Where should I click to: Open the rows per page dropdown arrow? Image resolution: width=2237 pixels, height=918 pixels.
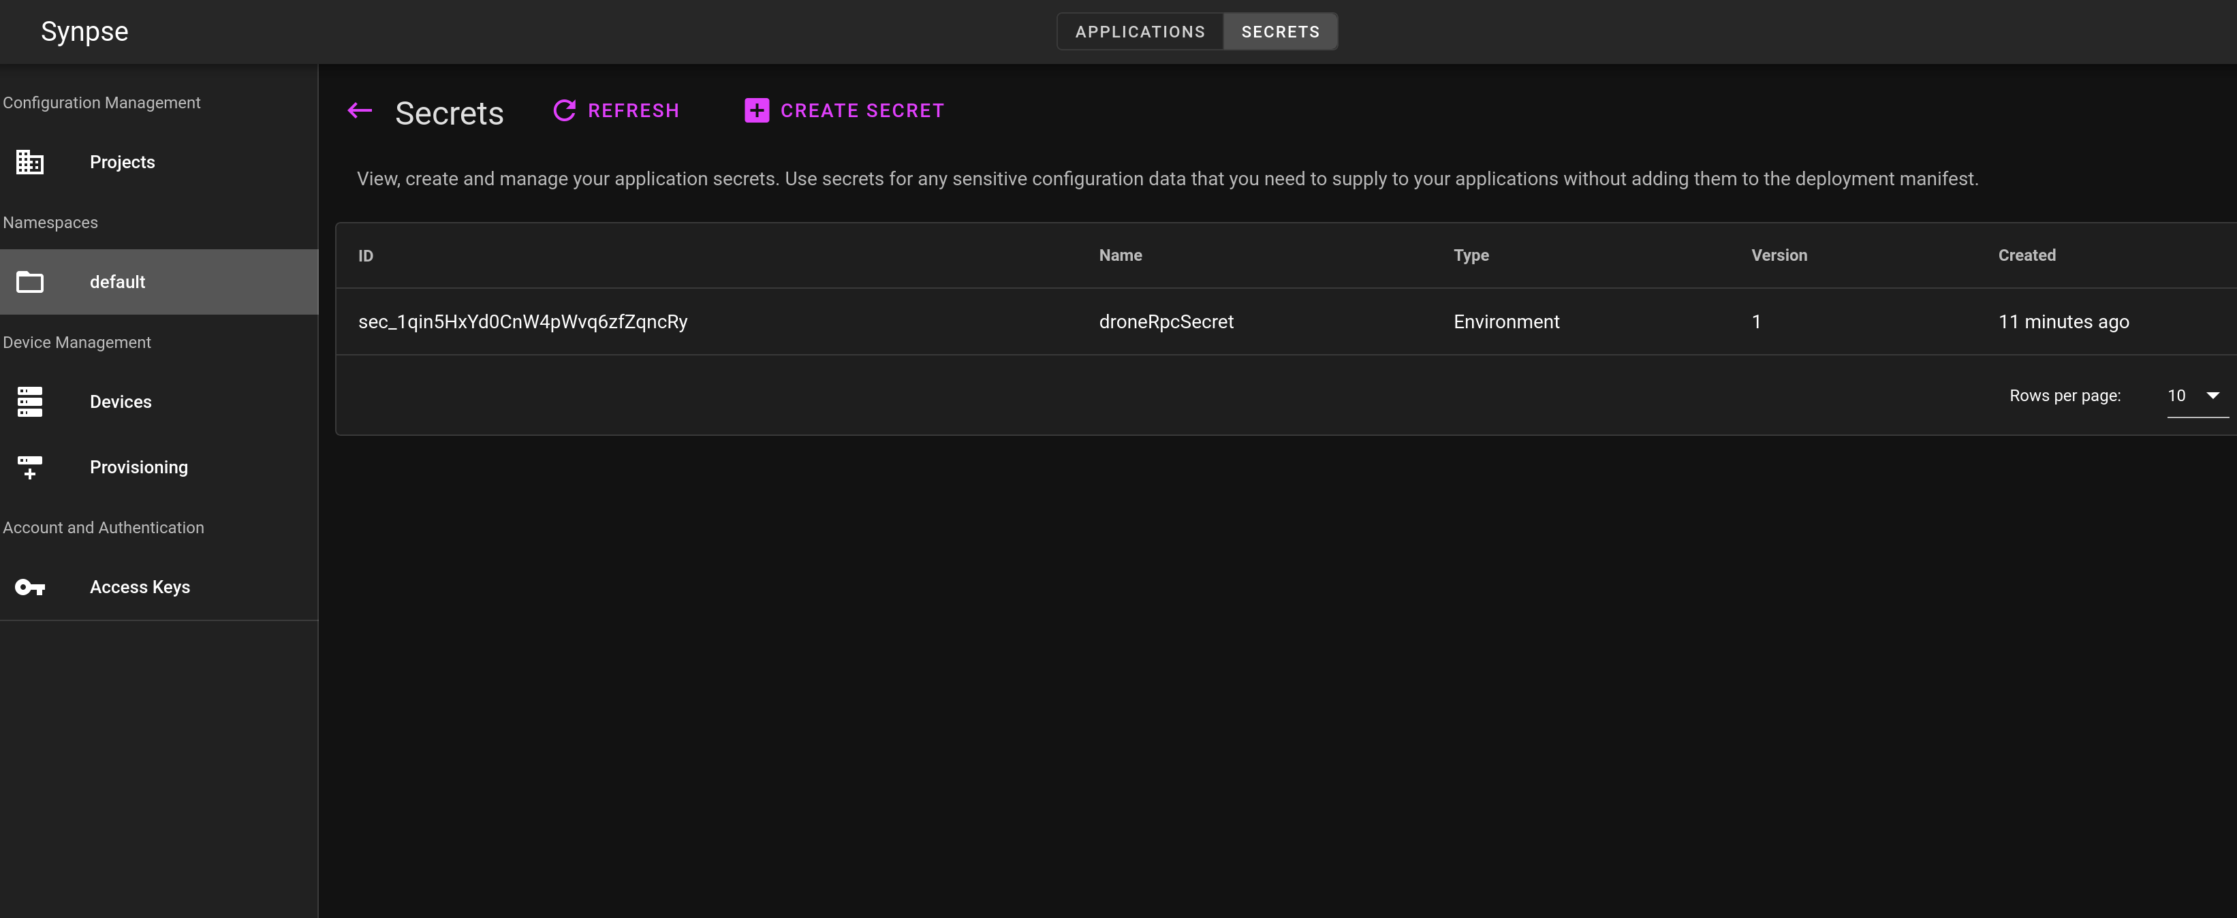coord(2212,395)
